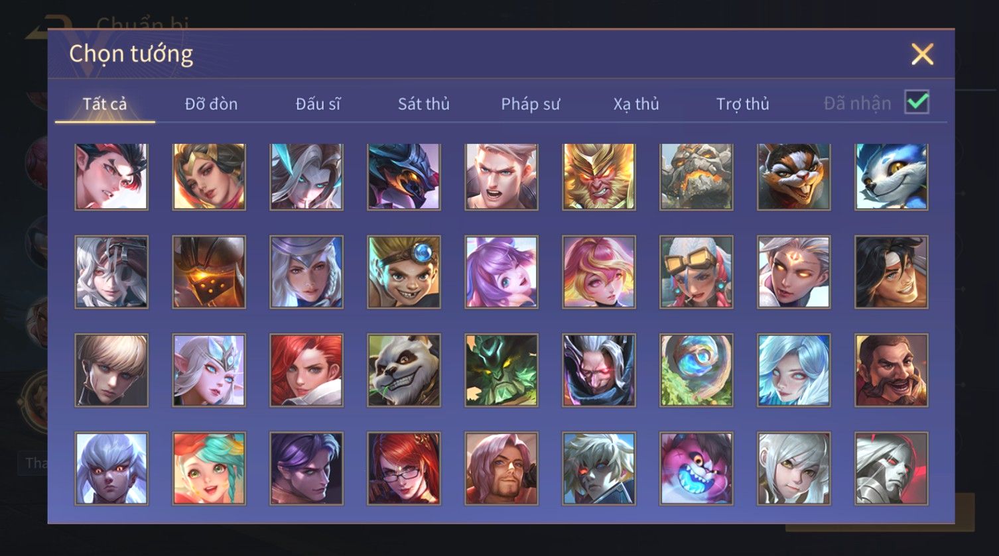
Task: Choose the purple grinning cat monster hero
Action: (x=697, y=469)
